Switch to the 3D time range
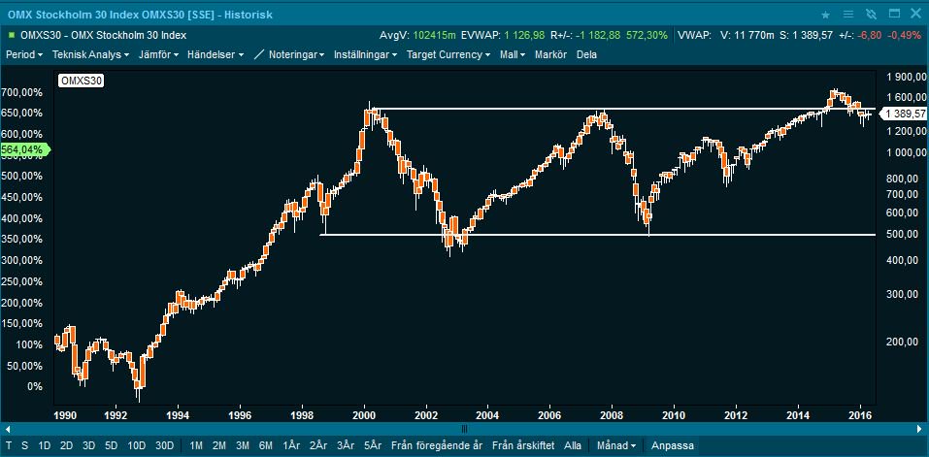 pos(89,445)
